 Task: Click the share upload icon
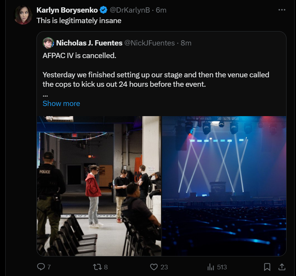(282, 267)
